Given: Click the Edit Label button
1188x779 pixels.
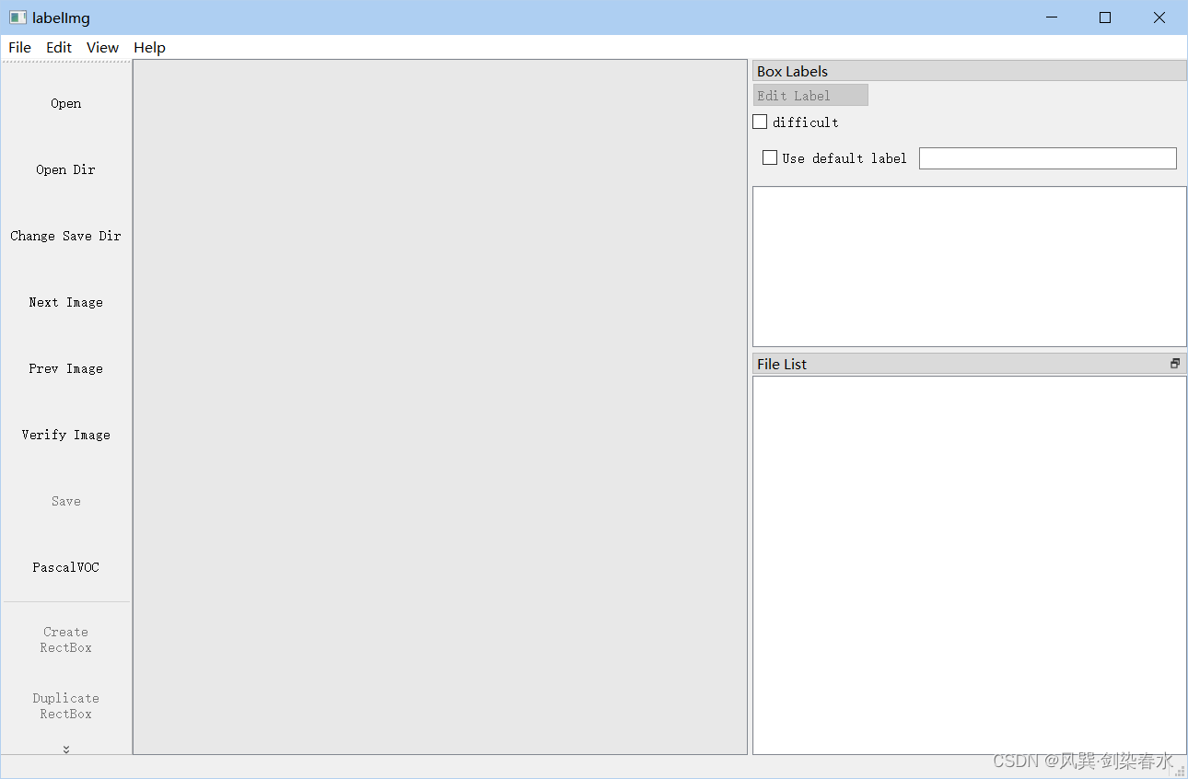Looking at the screenshot, I should click(x=810, y=96).
